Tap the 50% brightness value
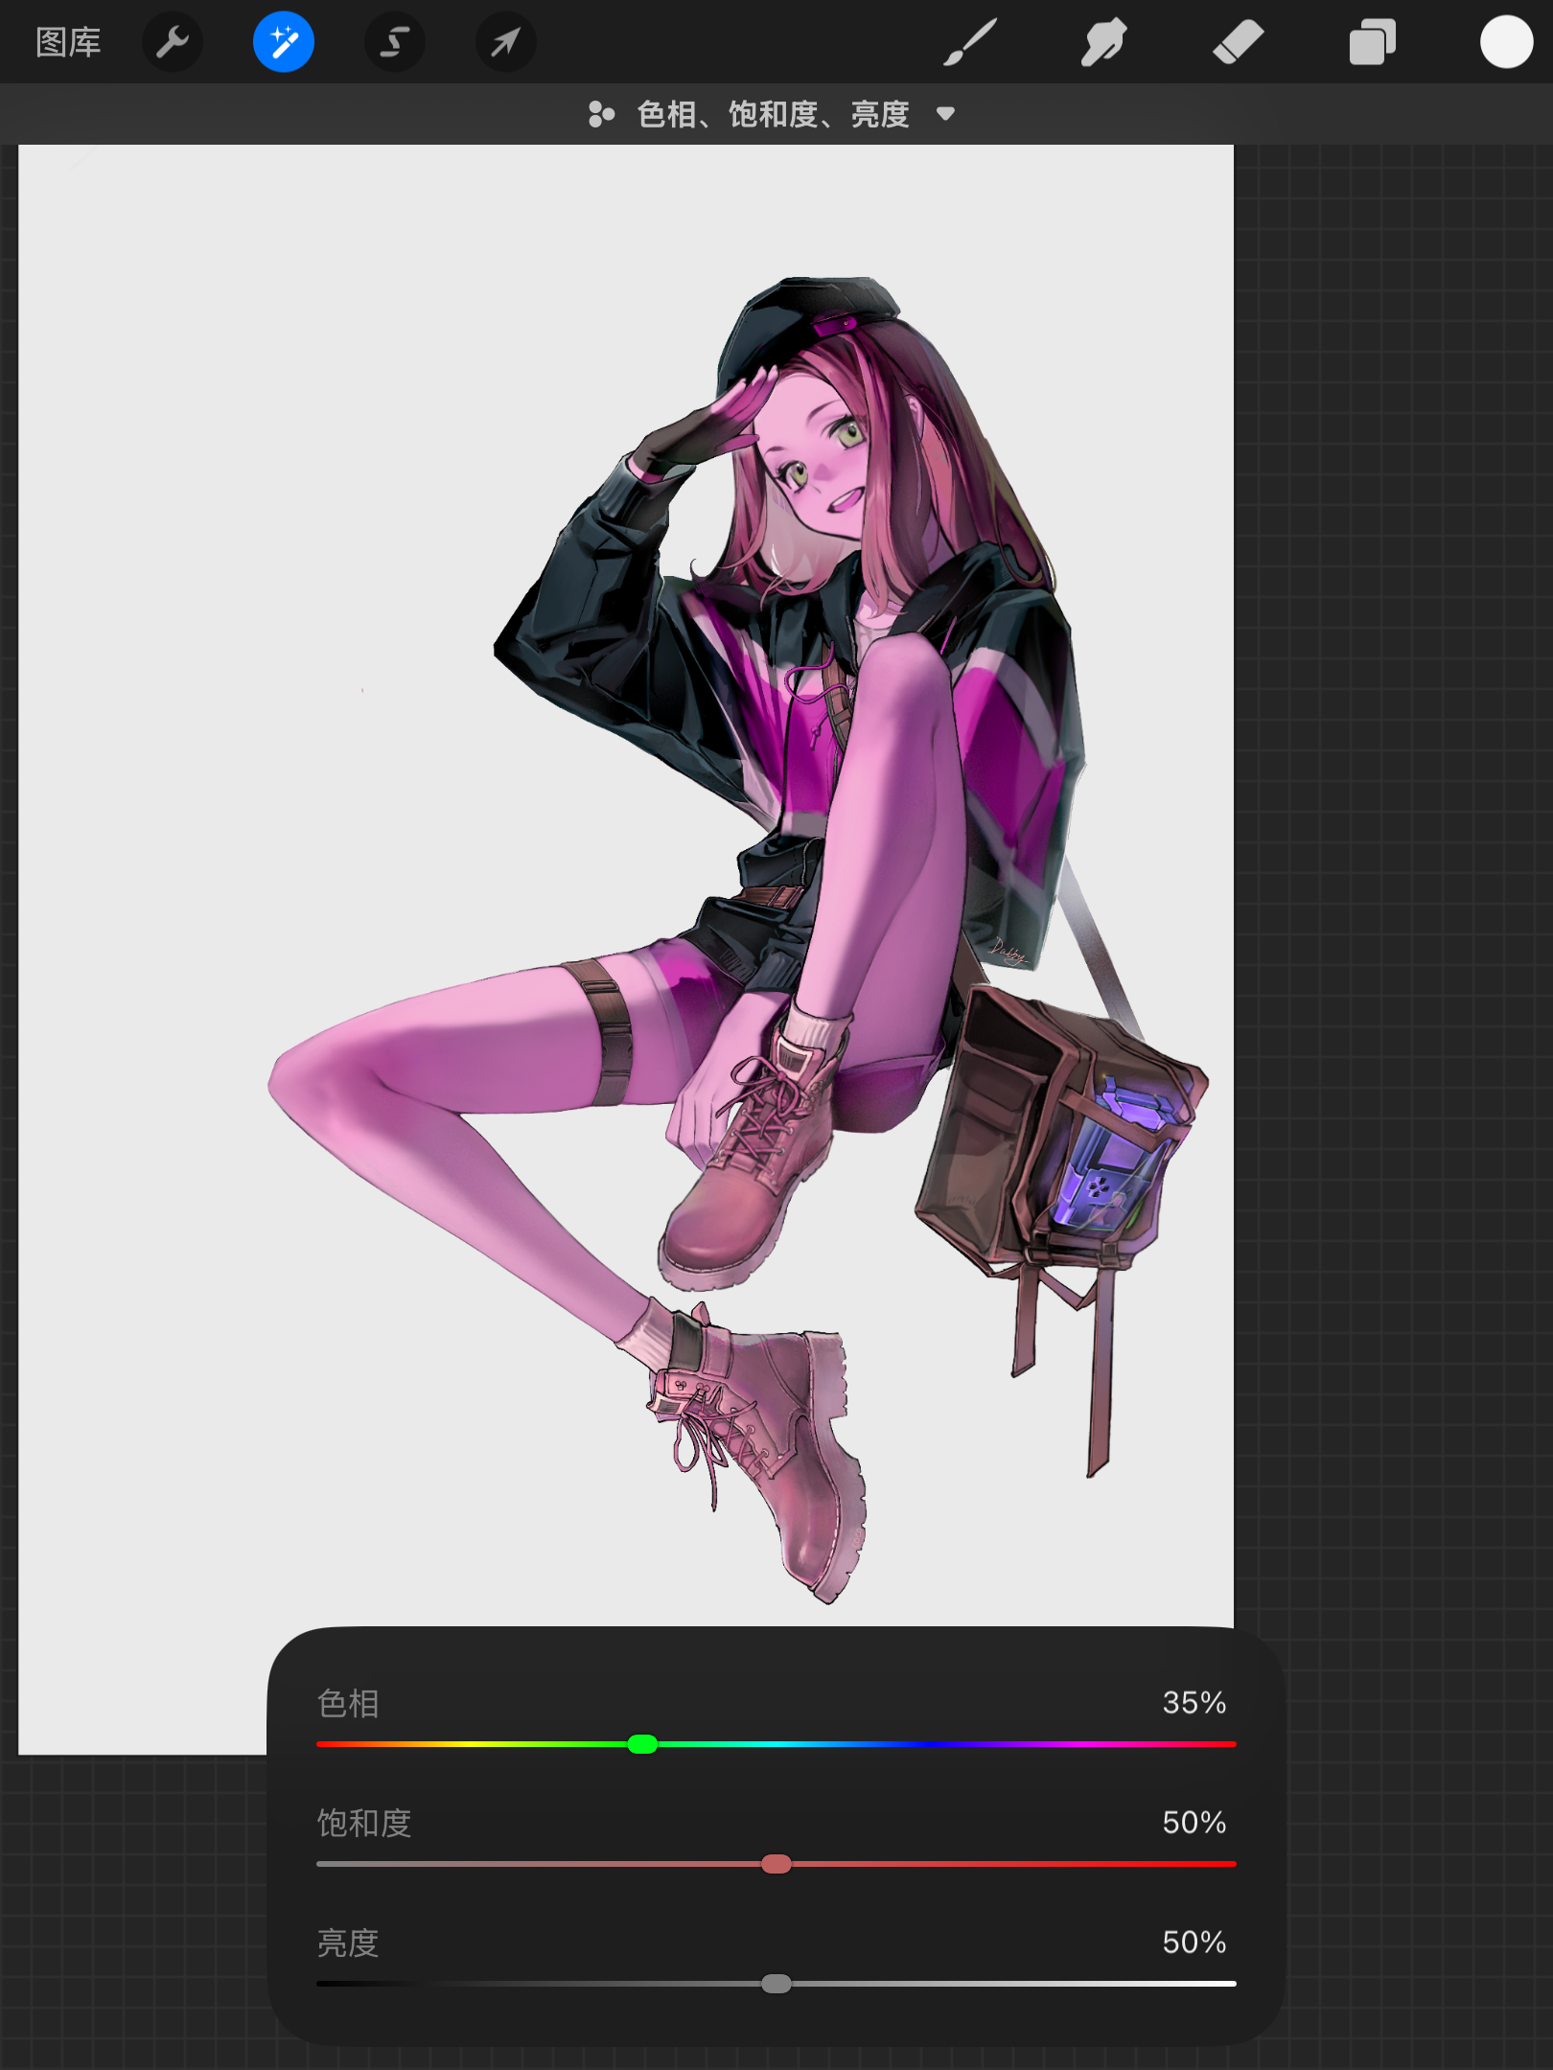This screenshot has height=2070, width=1553. (x=1194, y=1943)
